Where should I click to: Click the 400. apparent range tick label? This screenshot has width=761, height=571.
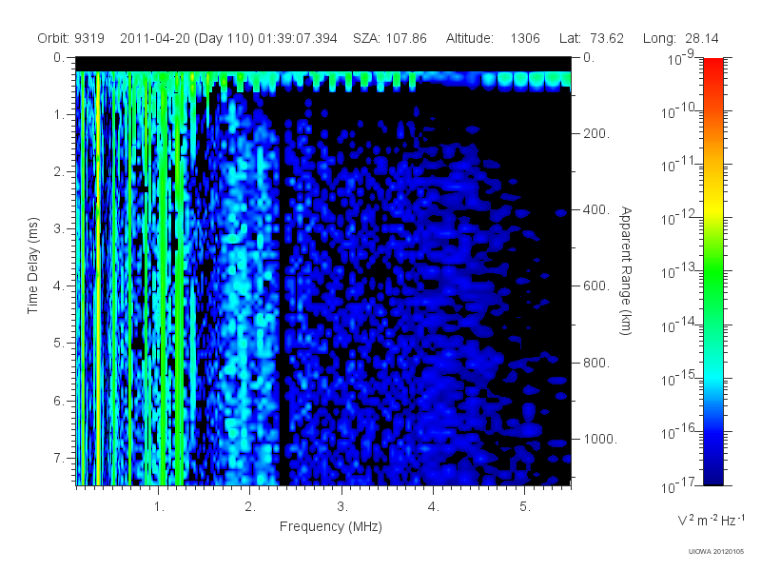tap(596, 209)
